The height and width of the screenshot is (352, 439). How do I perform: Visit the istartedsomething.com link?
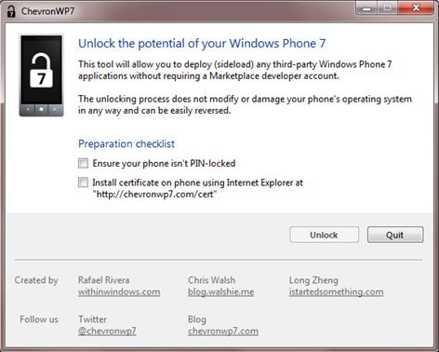(336, 292)
